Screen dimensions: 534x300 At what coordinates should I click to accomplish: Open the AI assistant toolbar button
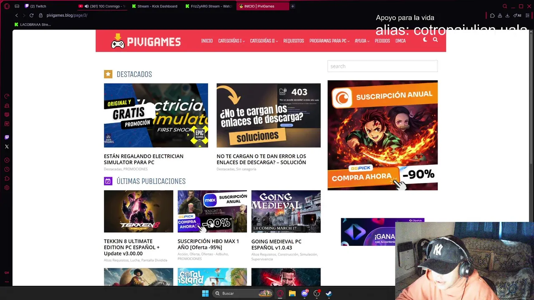(517, 15)
